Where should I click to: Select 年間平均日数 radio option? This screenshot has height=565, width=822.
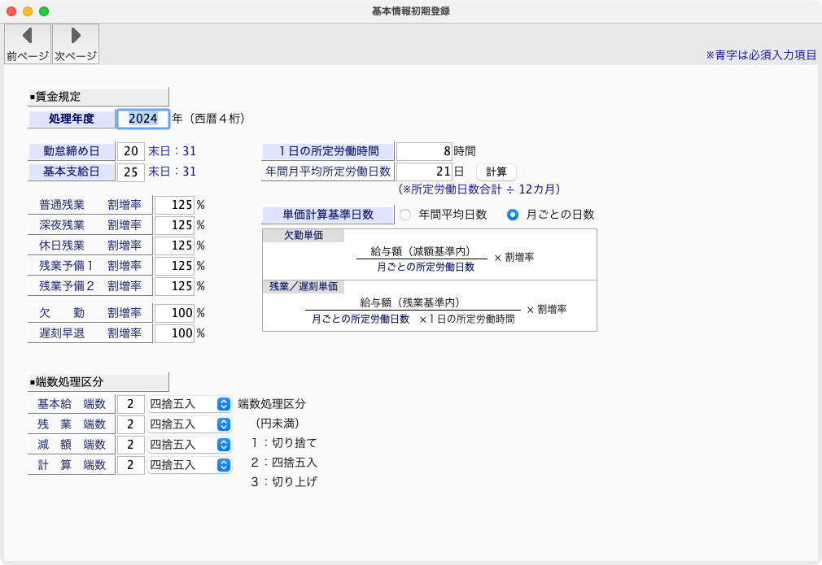click(x=405, y=215)
